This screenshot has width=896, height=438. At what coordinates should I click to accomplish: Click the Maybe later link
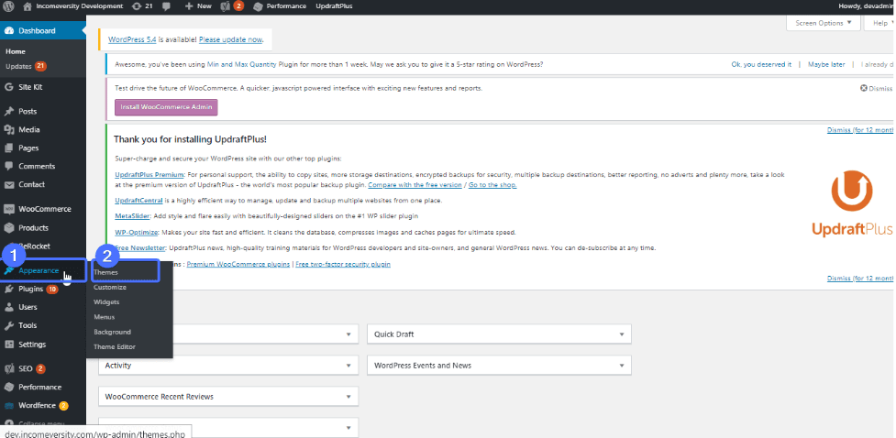point(826,64)
